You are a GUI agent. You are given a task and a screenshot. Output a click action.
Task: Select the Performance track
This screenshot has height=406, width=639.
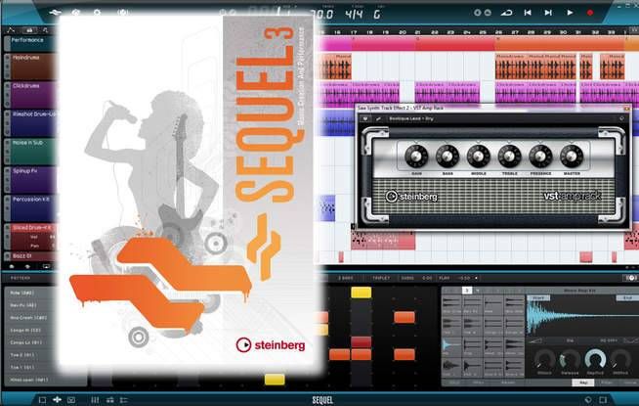[29, 40]
